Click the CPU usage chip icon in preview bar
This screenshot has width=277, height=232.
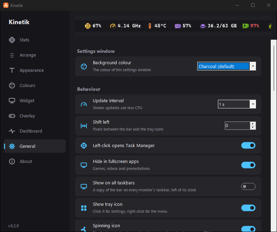tap(88, 26)
